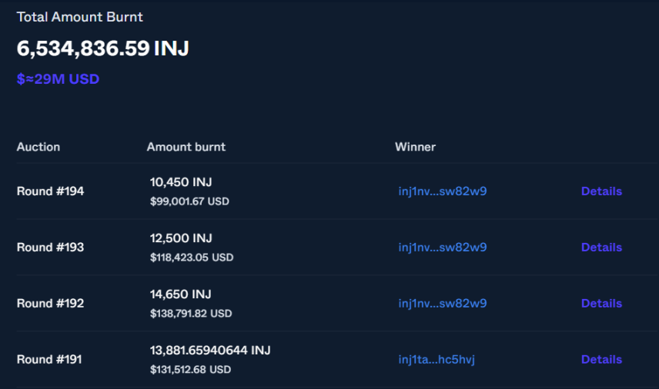Click the Total Amount Burnt heading
659x389 pixels.
tap(80, 17)
